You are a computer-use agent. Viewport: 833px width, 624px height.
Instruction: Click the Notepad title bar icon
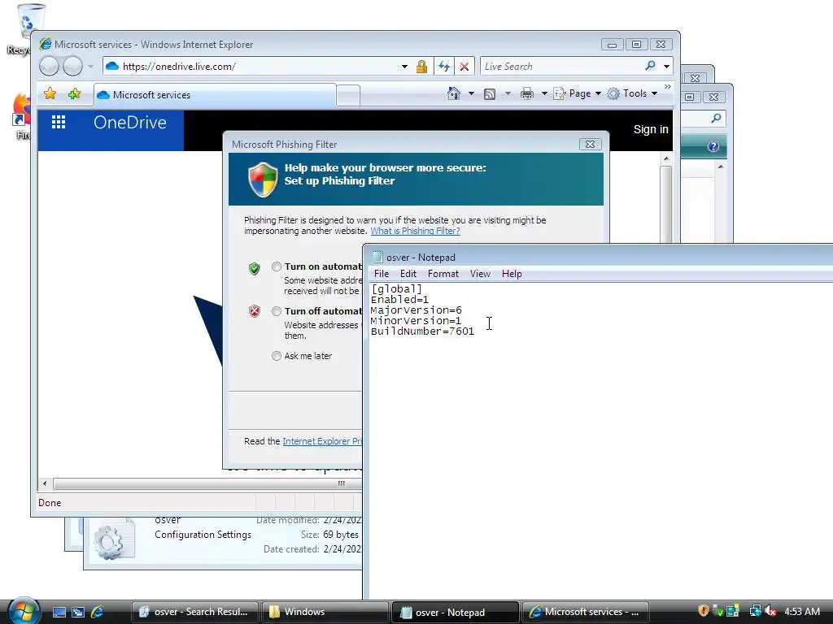pyautogui.click(x=377, y=257)
